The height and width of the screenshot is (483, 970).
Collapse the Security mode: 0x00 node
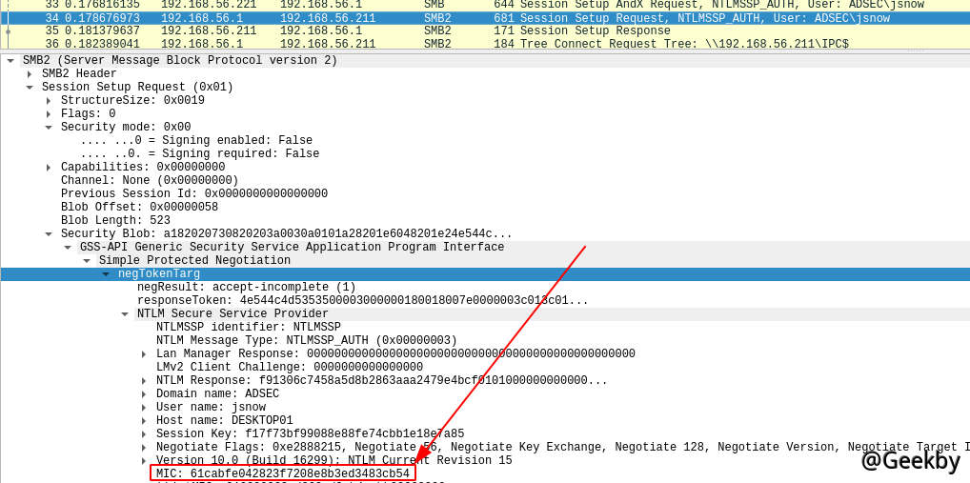click(x=49, y=128)
